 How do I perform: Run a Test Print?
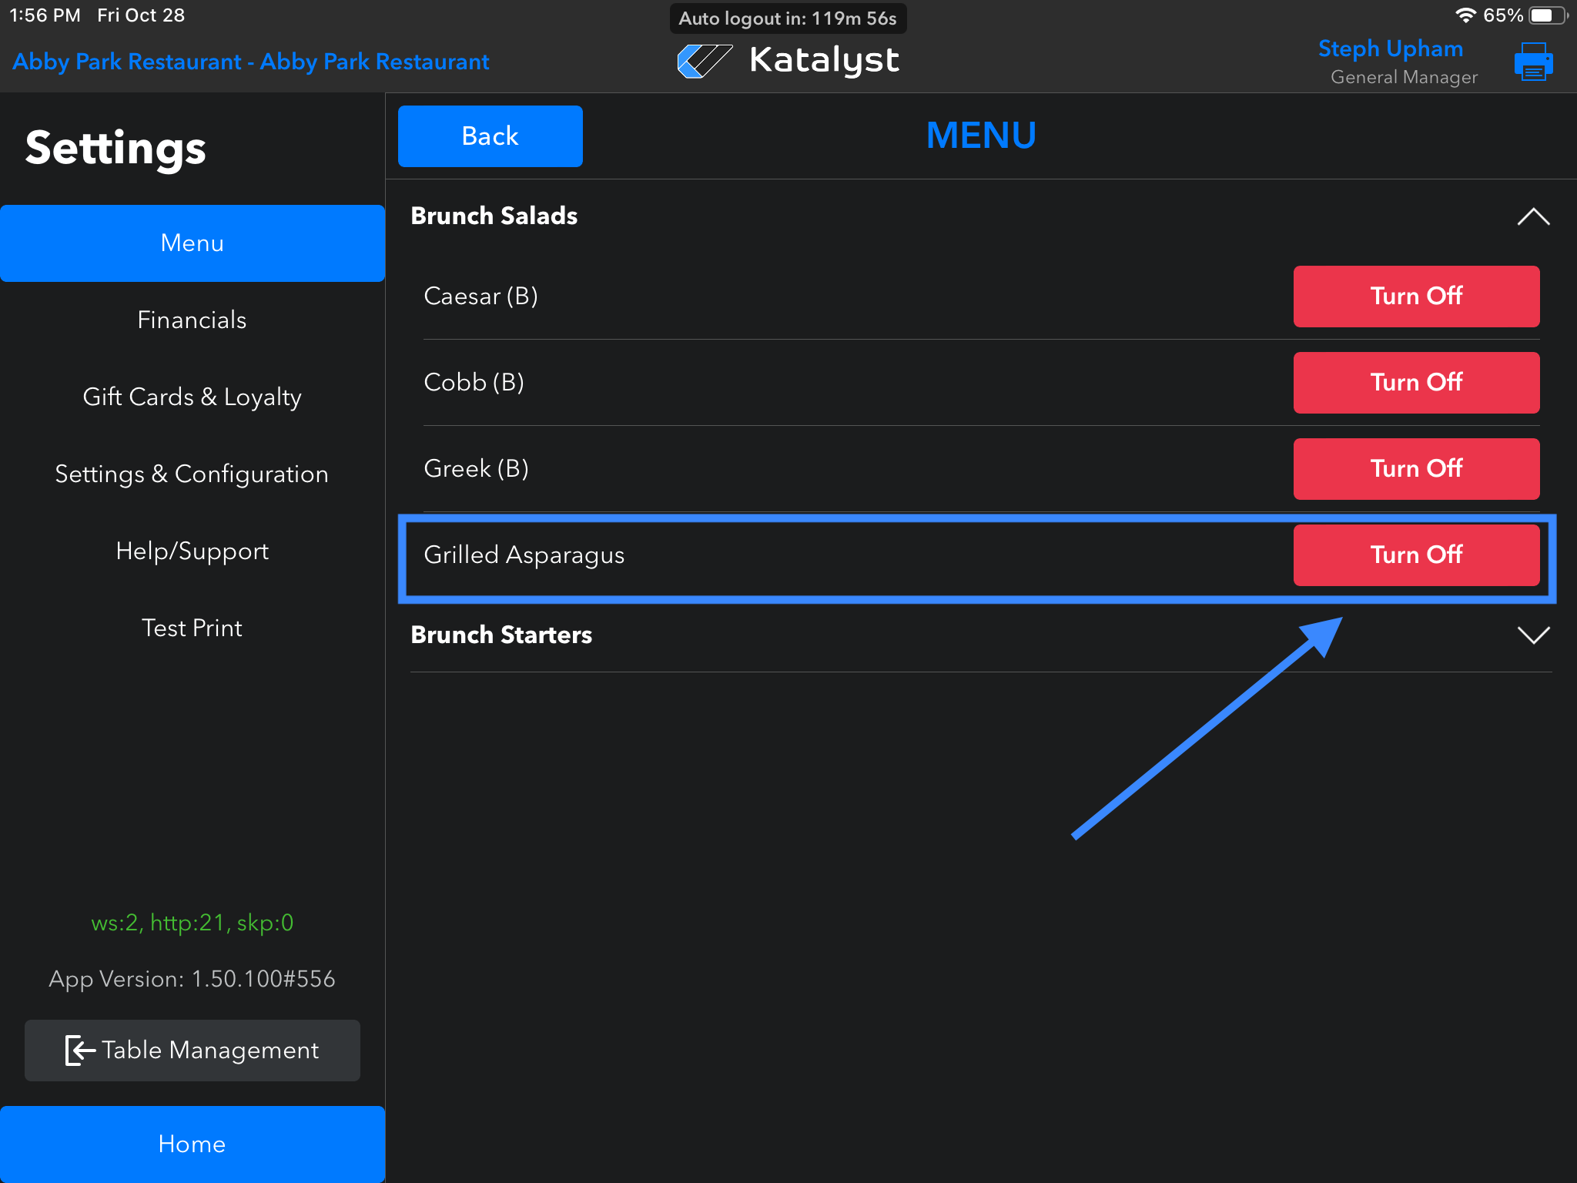pos(192,628)
